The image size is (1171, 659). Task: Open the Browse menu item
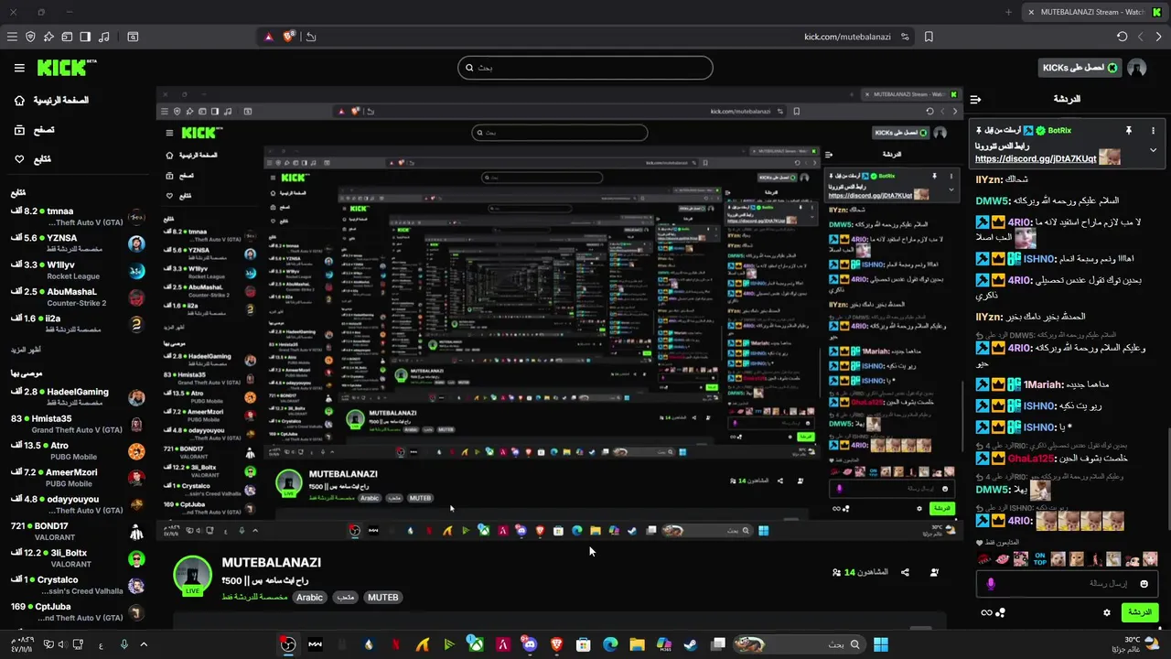click(x=33, y=130)
